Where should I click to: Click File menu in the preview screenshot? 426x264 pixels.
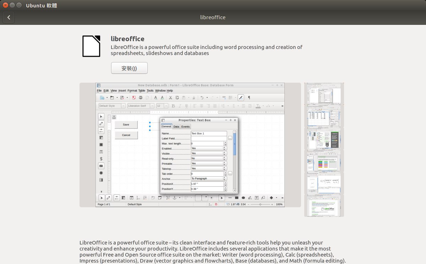click(x=99, y=90)
